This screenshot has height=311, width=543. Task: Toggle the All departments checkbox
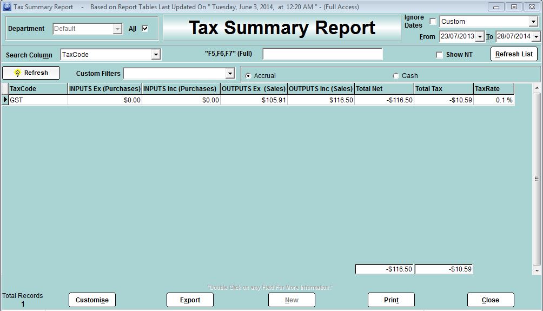145,29
